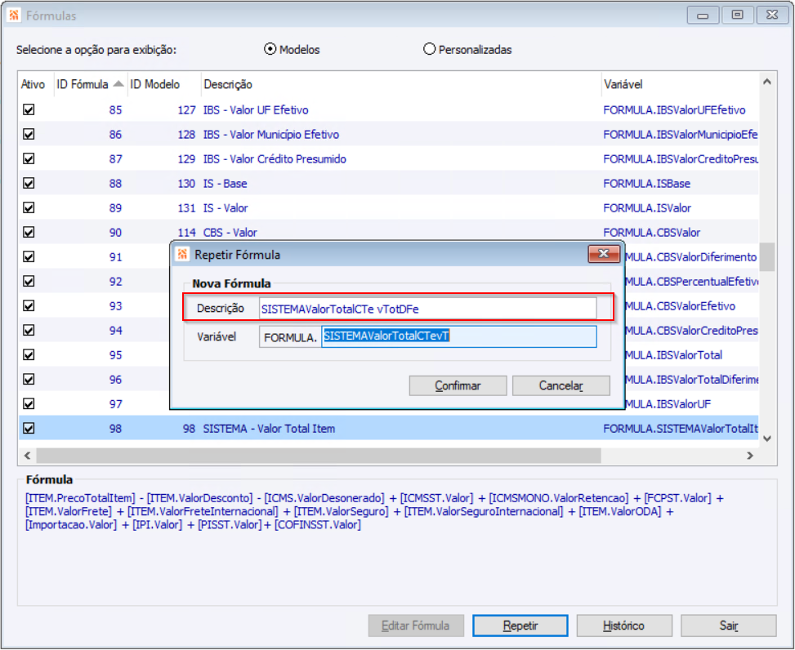Click the Fórmulas window app icon

pos(14,16)
